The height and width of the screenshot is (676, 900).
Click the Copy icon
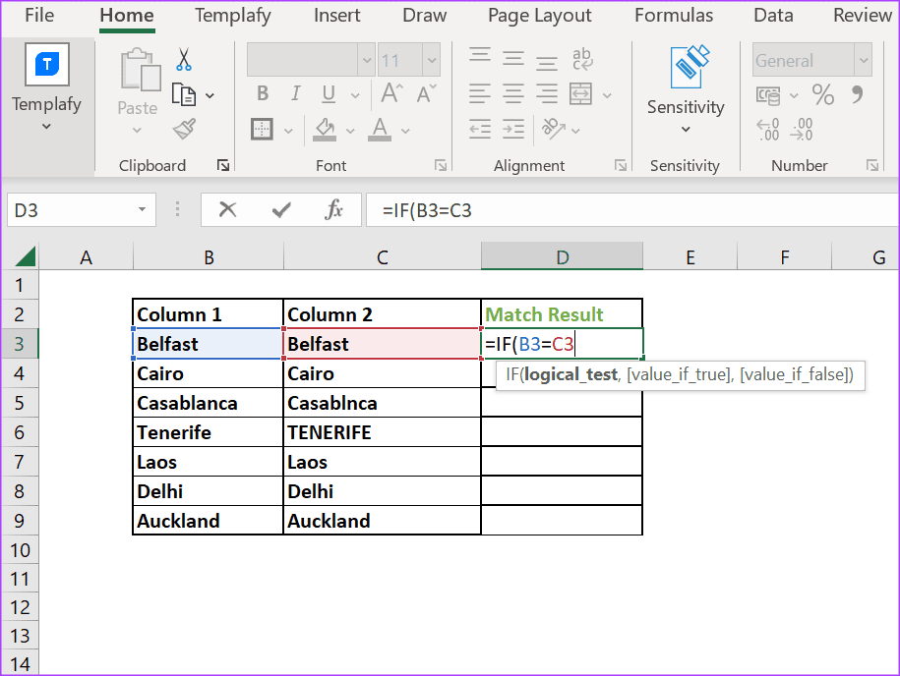point(184,94)
